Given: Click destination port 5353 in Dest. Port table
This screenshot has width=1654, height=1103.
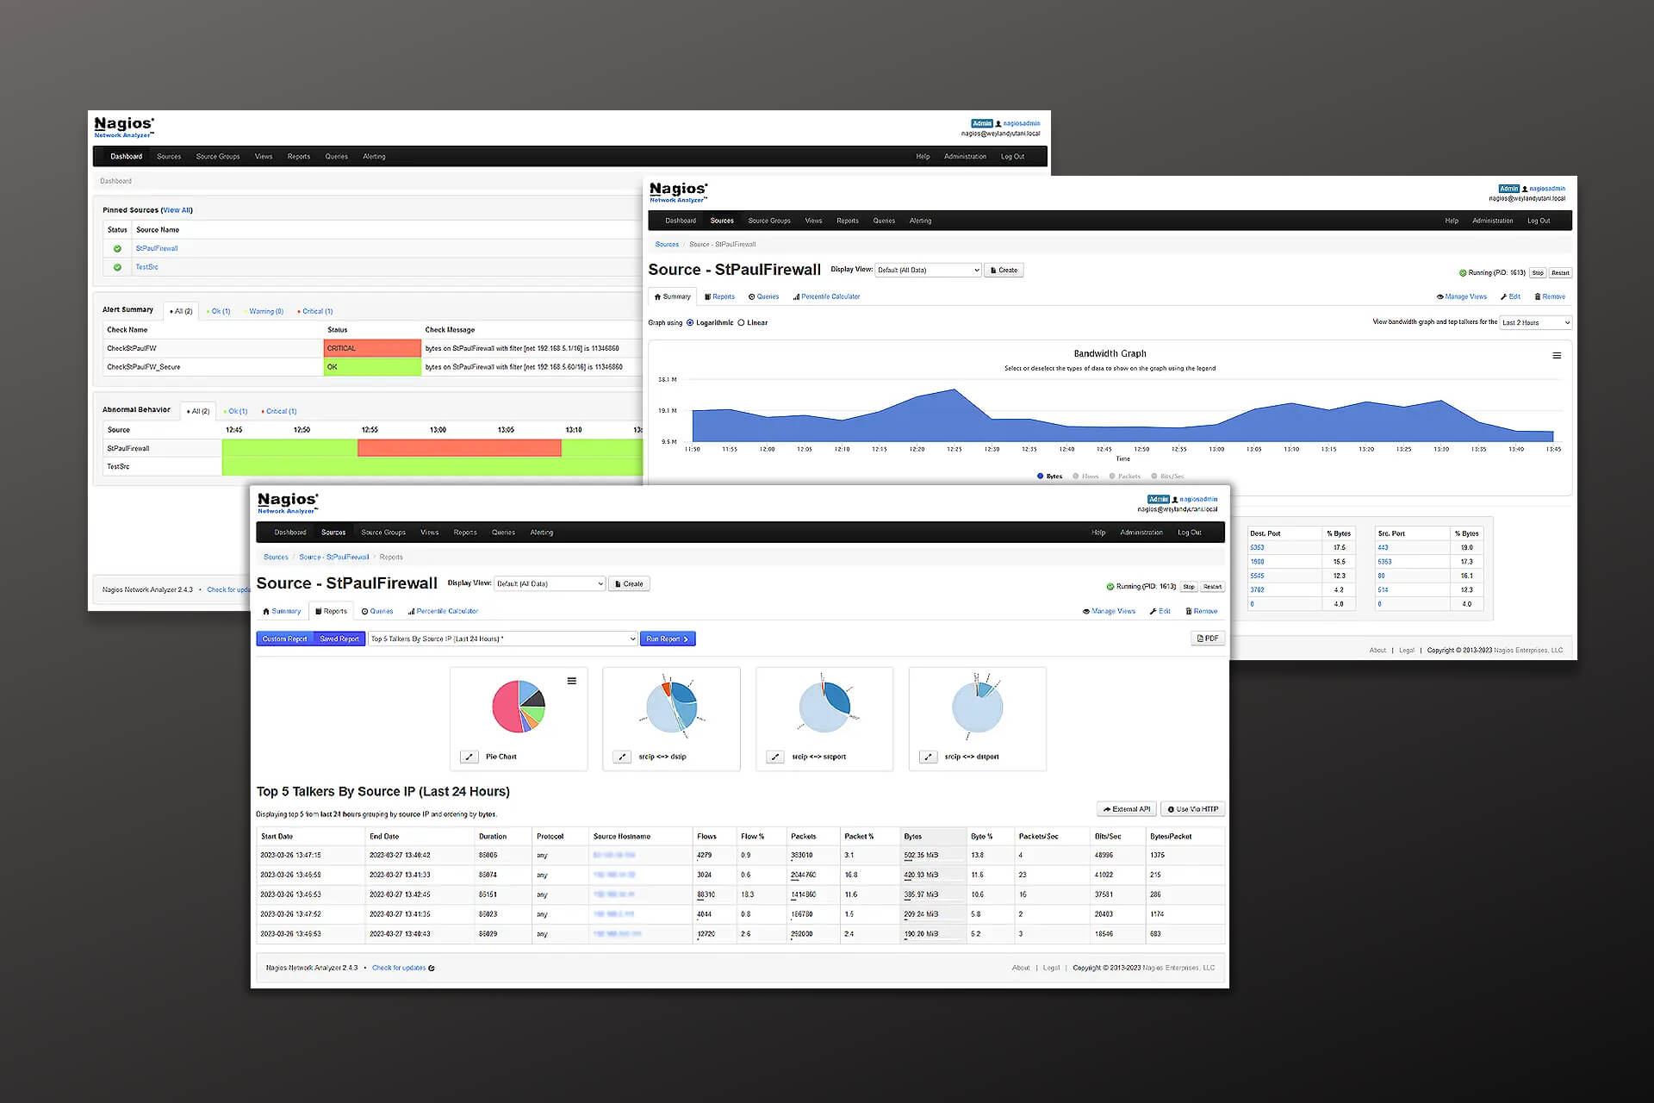Looking at the screenshot, I should 1257,547.
